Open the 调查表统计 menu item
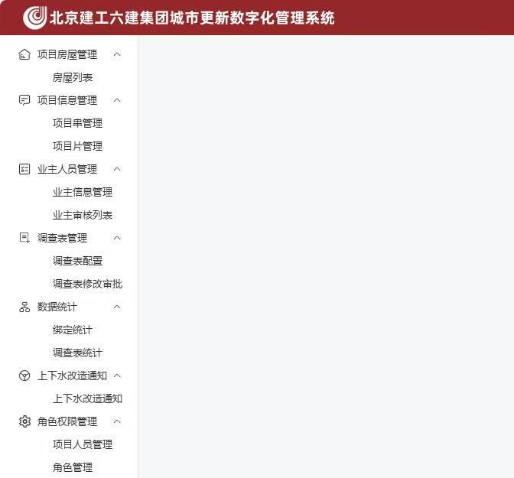Image resolution: width=514 pixels, height=478 pixels. coord(77,353)
